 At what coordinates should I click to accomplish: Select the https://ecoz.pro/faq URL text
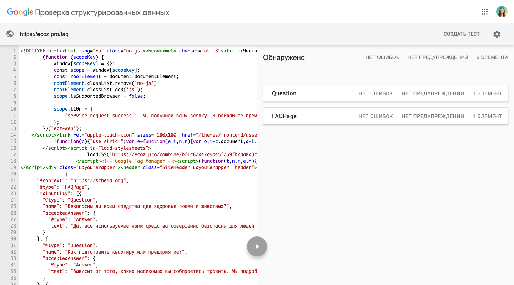point(44,34)
